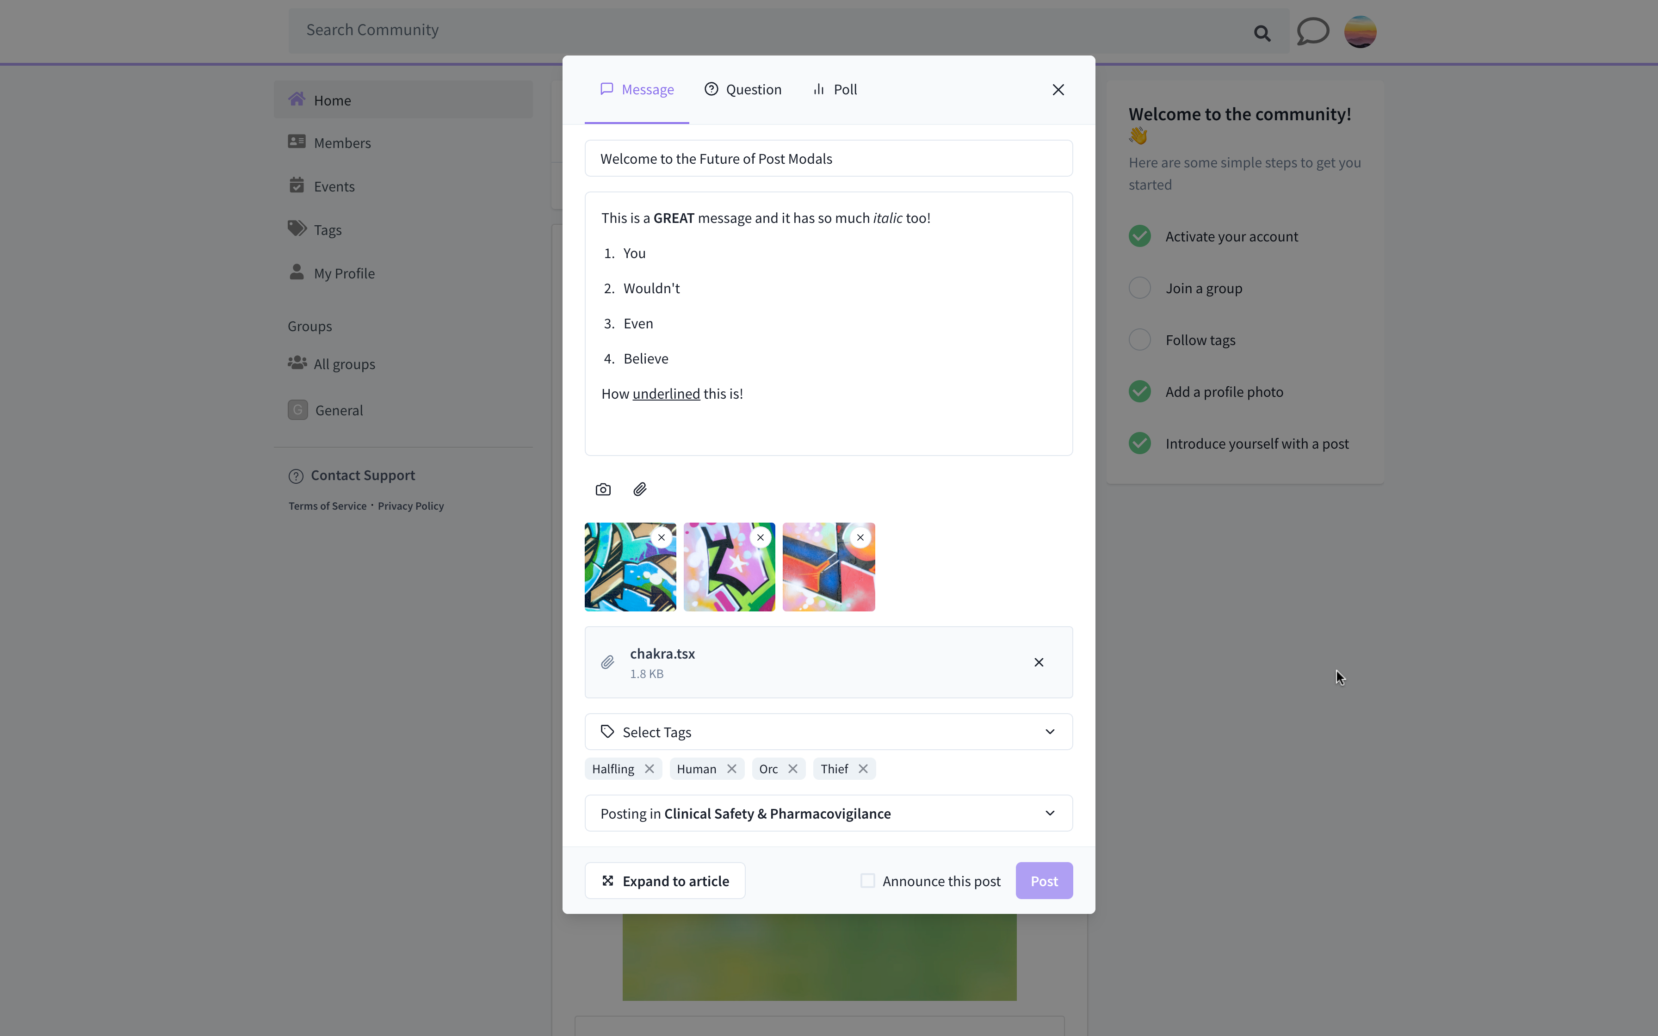Click the Expand to article scissors icon
Image resolution: width=1658 pixels, height=1036 pixels.
(x=607, y=881)
